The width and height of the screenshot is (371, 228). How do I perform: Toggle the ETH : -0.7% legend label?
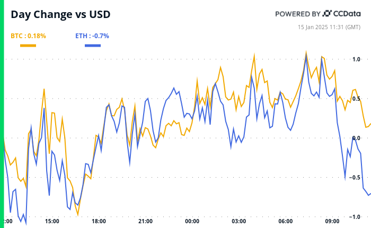click(93, 36)
